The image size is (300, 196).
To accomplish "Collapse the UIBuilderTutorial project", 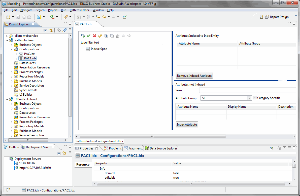I will (x=7, y=99).
